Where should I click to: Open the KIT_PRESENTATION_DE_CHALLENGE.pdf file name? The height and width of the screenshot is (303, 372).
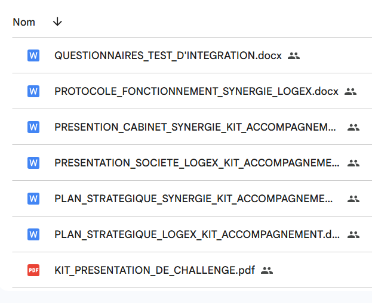click(x=155, y=270)
